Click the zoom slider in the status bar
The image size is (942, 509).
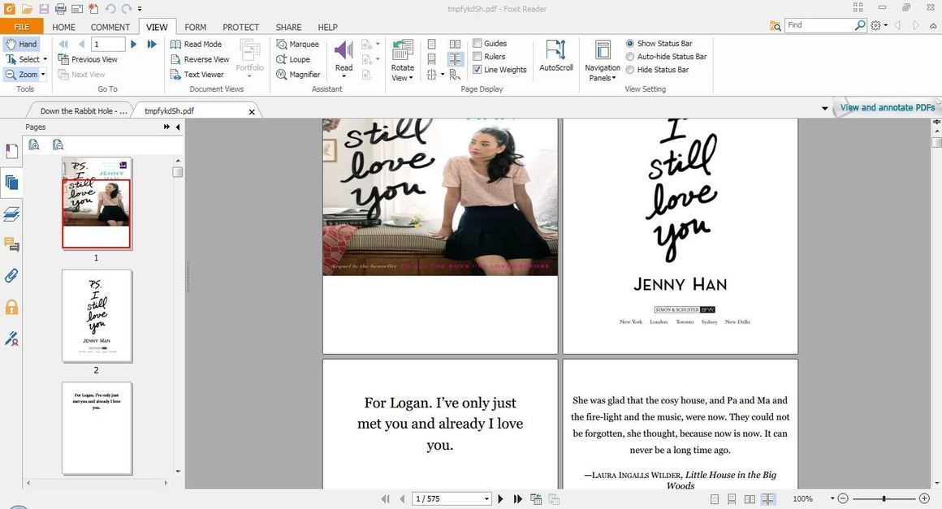coord(884,498)
